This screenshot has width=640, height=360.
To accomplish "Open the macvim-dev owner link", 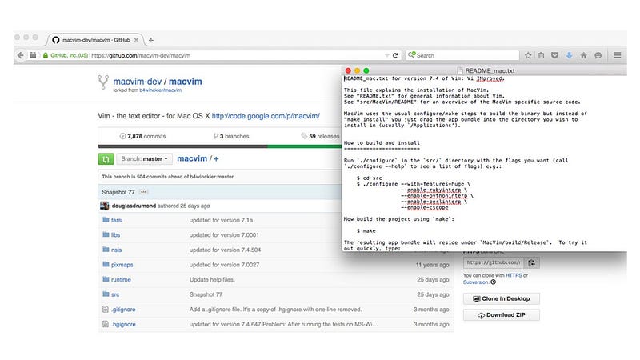I will coord(137,82).
